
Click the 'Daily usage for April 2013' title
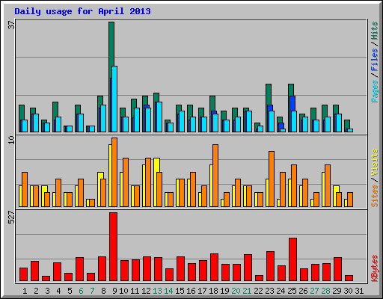click(82, 11)
